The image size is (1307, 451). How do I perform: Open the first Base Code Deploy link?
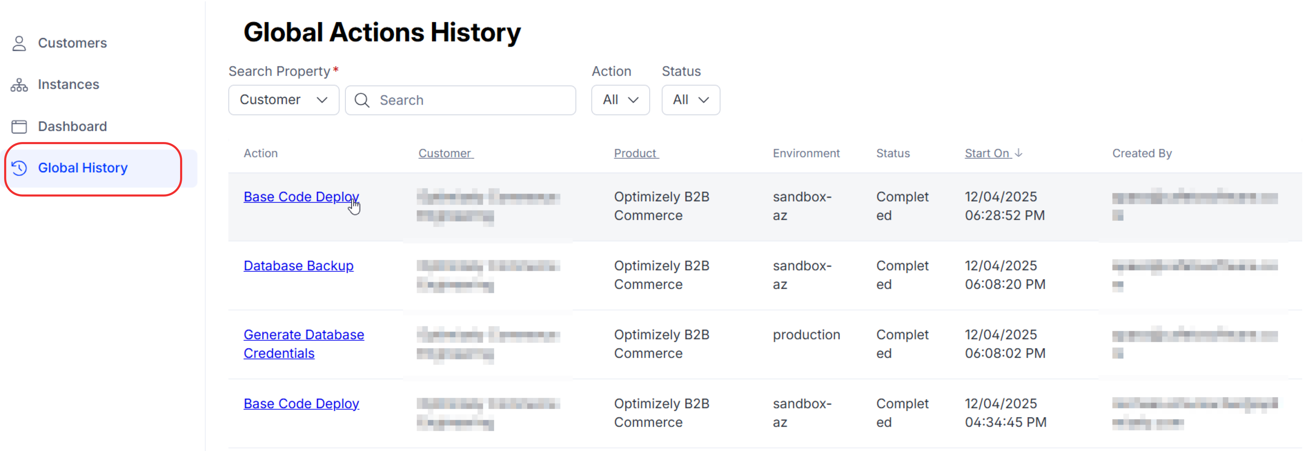pos(301,197)
